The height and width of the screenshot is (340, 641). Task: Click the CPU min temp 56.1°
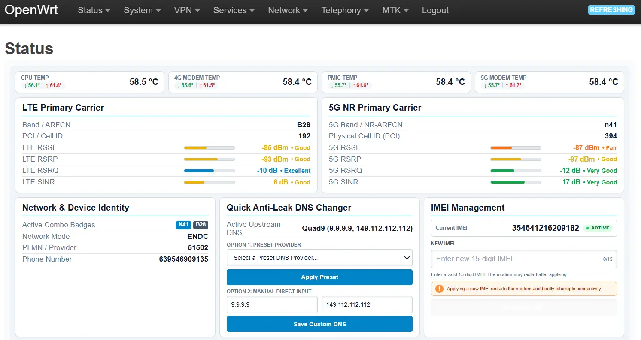tap(32, 85)
